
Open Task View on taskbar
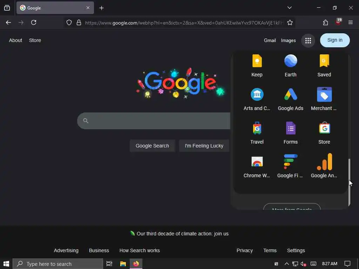109,264
